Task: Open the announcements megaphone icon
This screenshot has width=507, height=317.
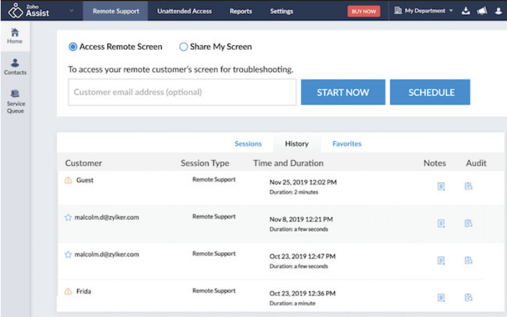Action: point(483,11)
